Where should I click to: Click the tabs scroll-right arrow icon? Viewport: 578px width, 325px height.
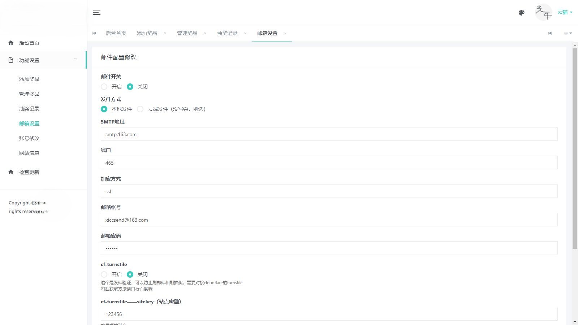click(550, 33)
